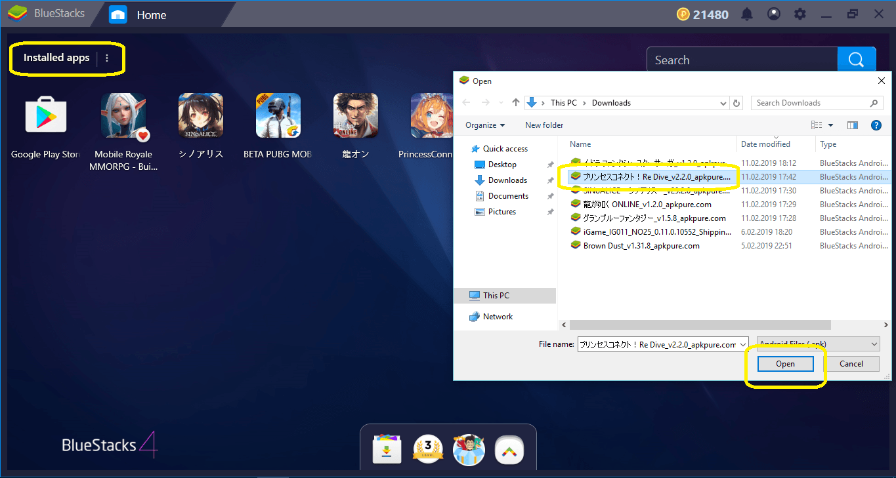Click the horizontal scrollbar in file list
896x478 pixels.
pyautogui.click(x=700, y=325)
